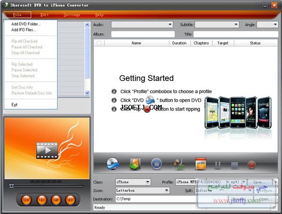Image resolution: width=282 pixels, height=214 pixels.
Task: Expand the Class combobox showing iPhone
Action: [x=148, y=182]
